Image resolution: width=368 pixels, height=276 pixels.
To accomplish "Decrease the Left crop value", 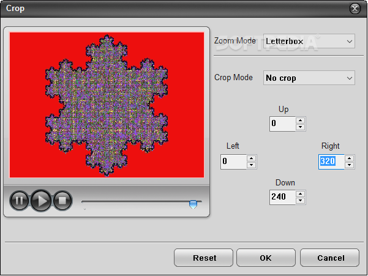I will point(252,165).
